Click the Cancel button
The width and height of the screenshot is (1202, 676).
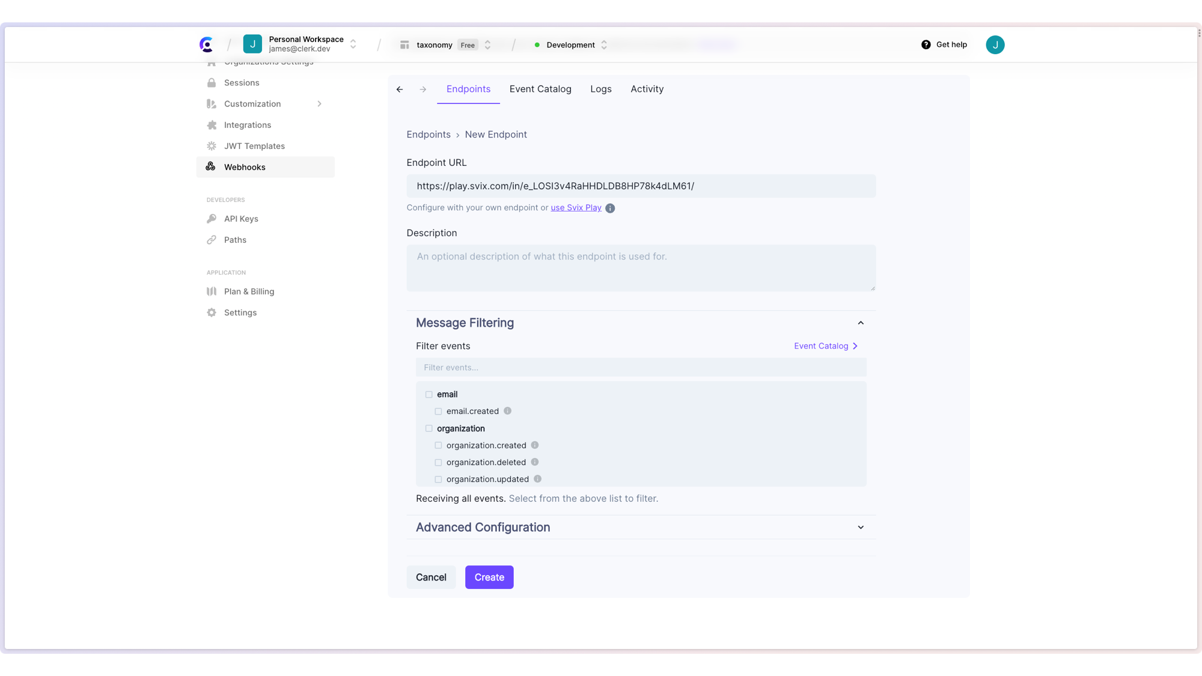click(x=431, y=577)
